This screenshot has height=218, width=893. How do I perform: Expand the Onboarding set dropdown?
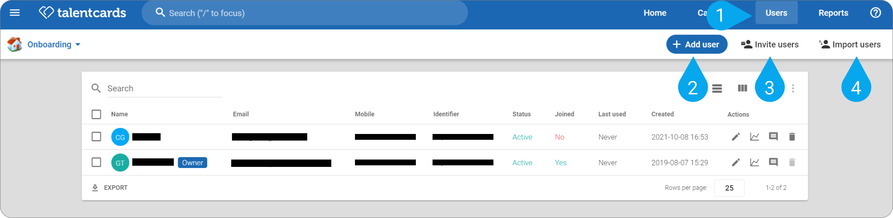click(54, 45)
